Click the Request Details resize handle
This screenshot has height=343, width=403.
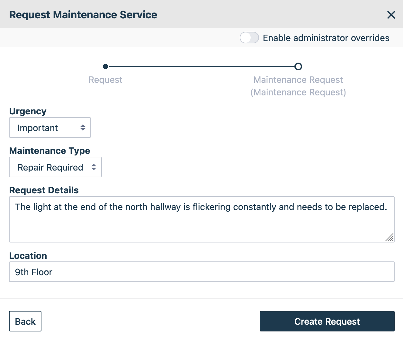390,237
